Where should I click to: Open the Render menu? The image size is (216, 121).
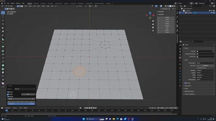(x=12, y=3)
